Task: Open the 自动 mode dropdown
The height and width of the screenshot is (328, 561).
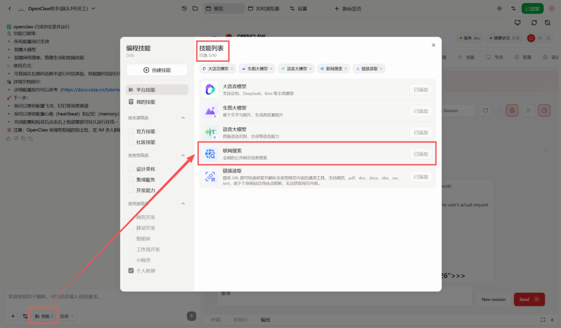Action: (67, 316)
